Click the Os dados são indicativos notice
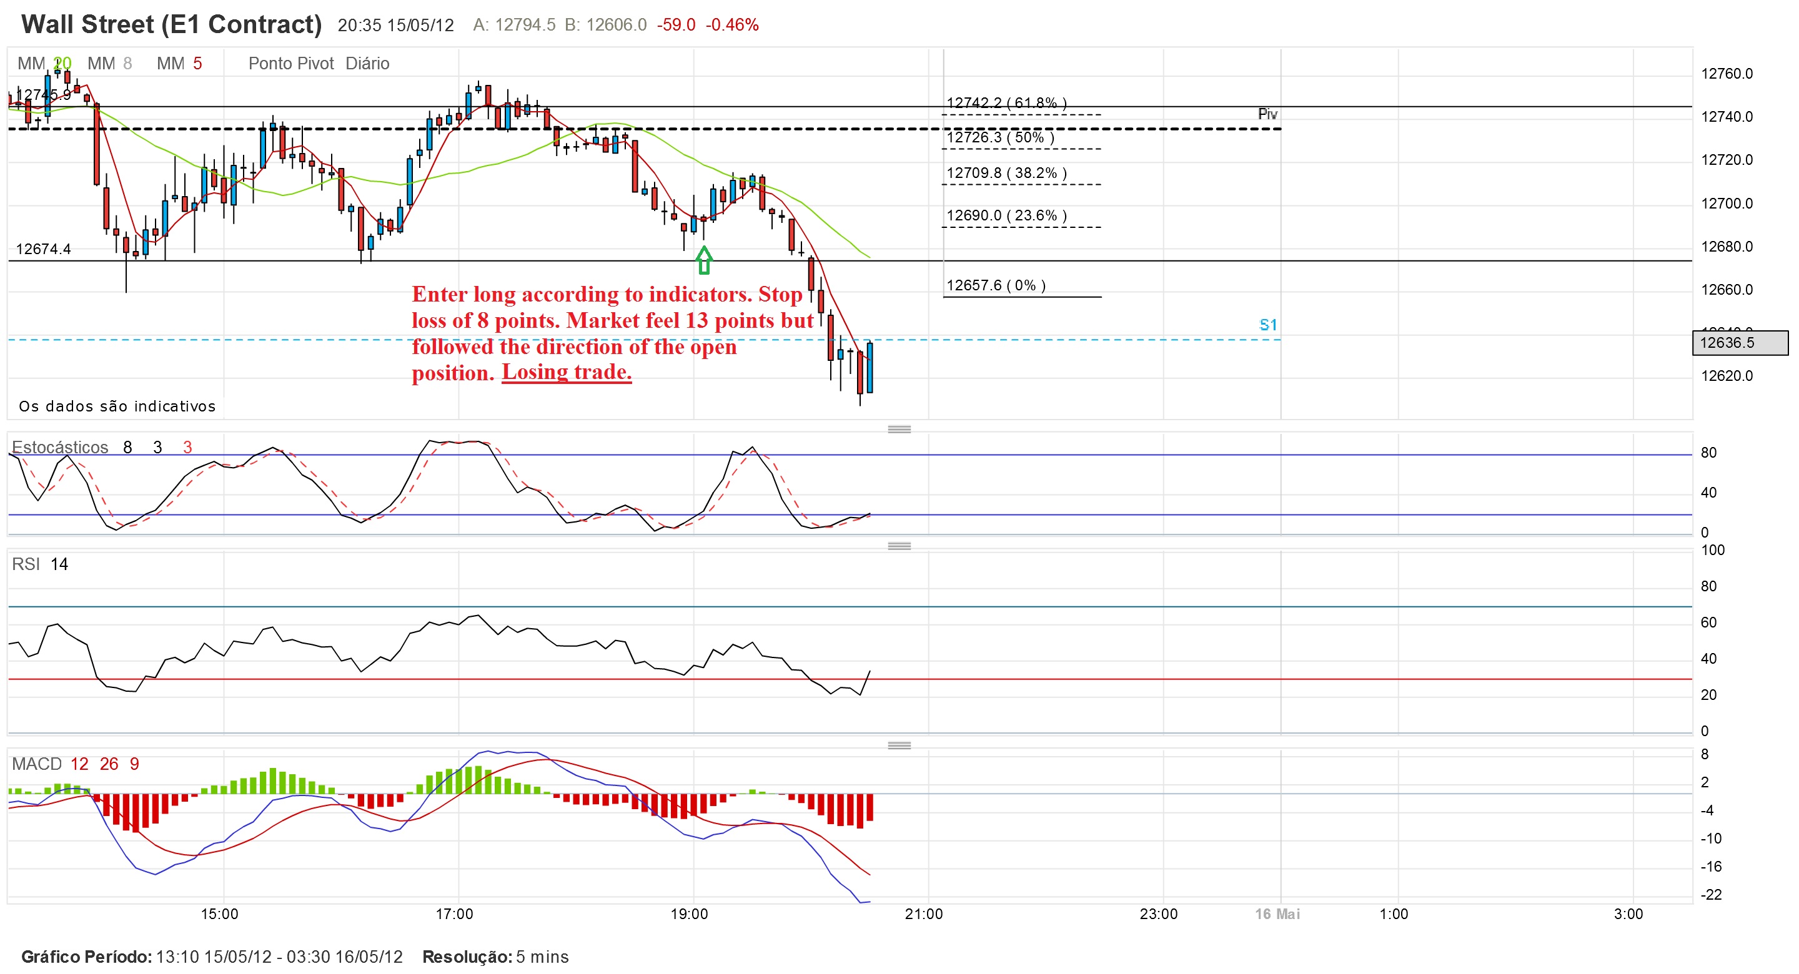This screenshot has height=974, width=1799. 117,406
